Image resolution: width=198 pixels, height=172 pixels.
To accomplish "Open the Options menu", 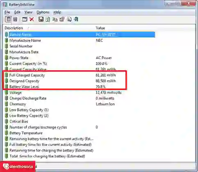I will coord(43,12).
